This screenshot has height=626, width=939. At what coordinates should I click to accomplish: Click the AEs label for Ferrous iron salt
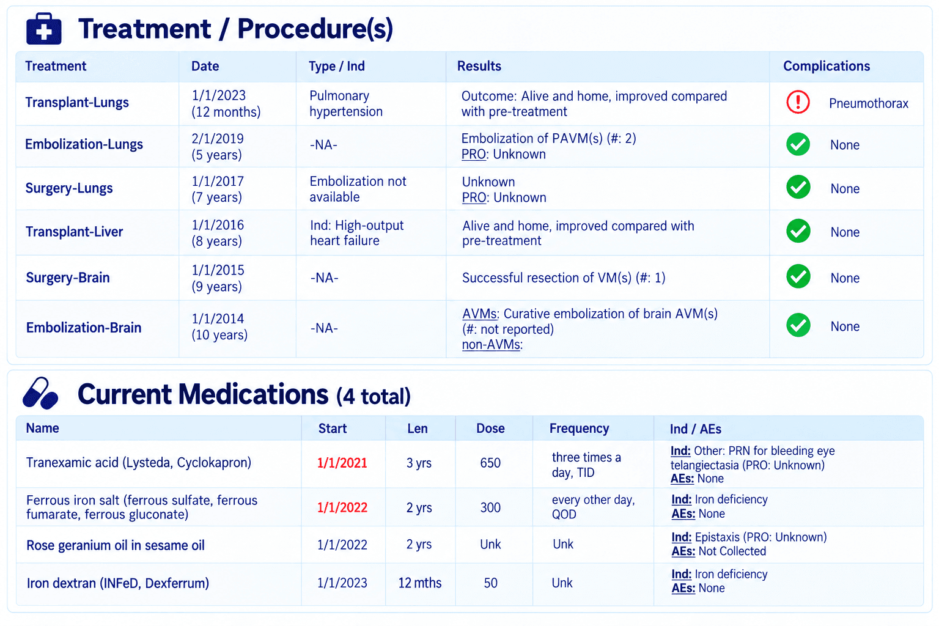(x=683, y=514)
